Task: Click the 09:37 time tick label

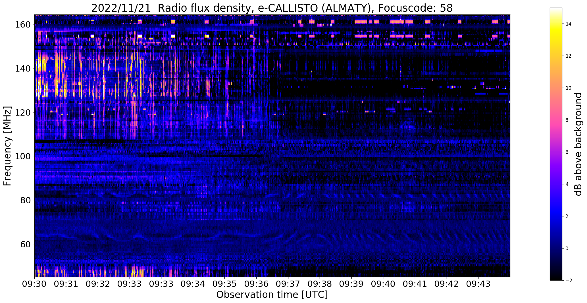Action: point(288,284)
